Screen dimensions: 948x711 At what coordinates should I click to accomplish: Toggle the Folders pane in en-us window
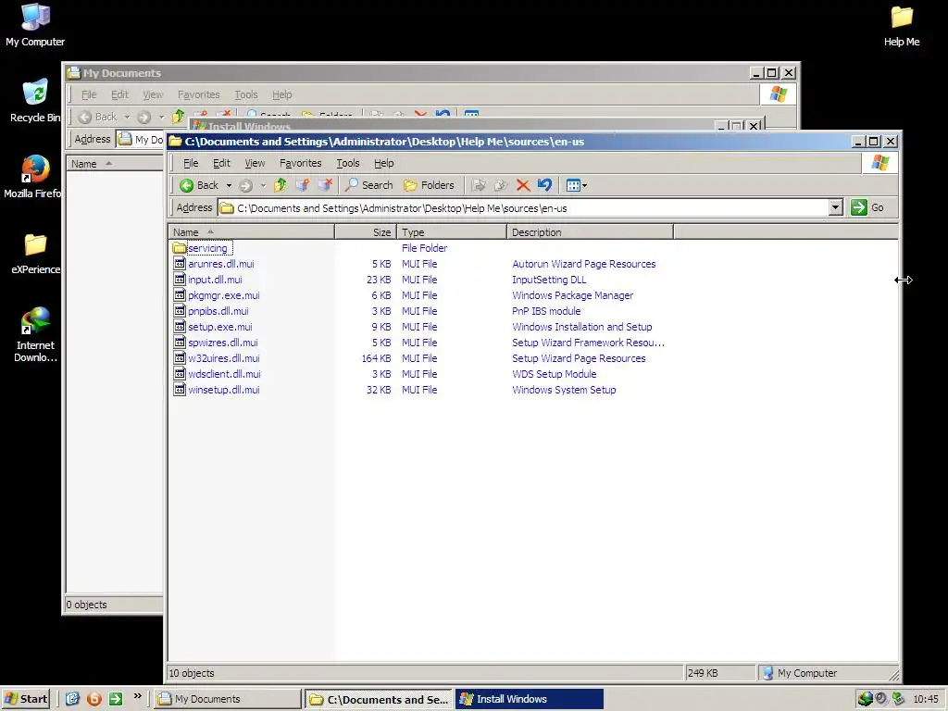pyautogui.click(x=430, y=185)
